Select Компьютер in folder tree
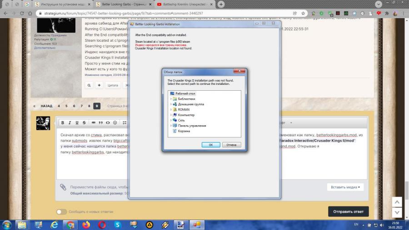The width and height of the screenshot is (409, 230). pyautogui.click(x=186, y=115)
